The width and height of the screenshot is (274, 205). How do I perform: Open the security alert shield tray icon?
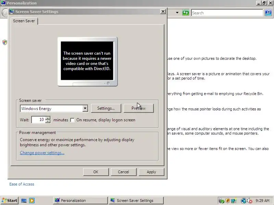[x=228, y=201]
